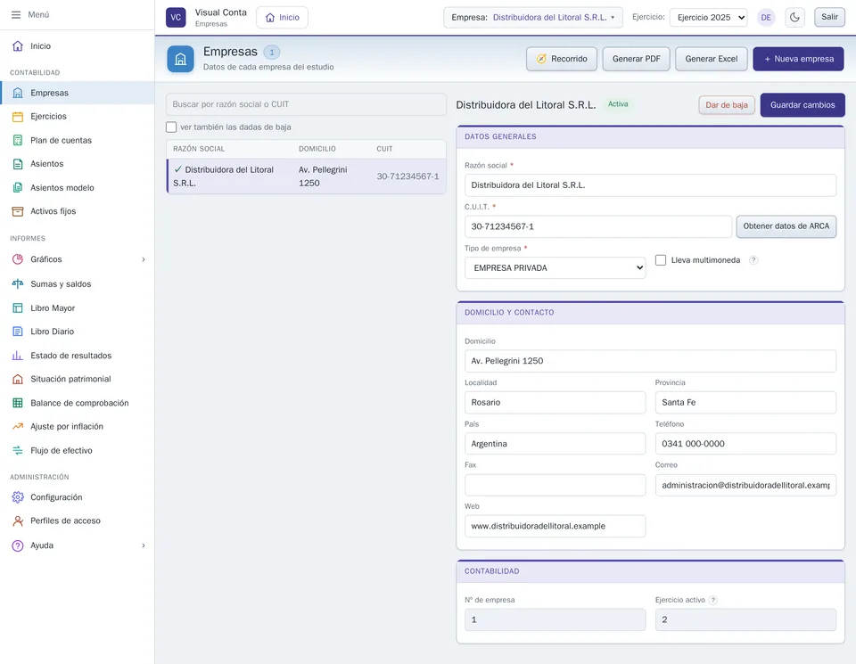Click the empty Fax input field
This screenshot has width=856, height=664.
(x=555, y=485)
